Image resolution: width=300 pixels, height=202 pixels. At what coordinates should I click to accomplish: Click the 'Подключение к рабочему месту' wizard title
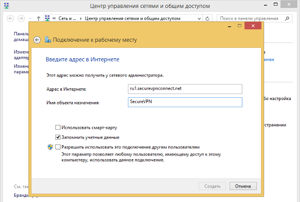tap(95, 40)
